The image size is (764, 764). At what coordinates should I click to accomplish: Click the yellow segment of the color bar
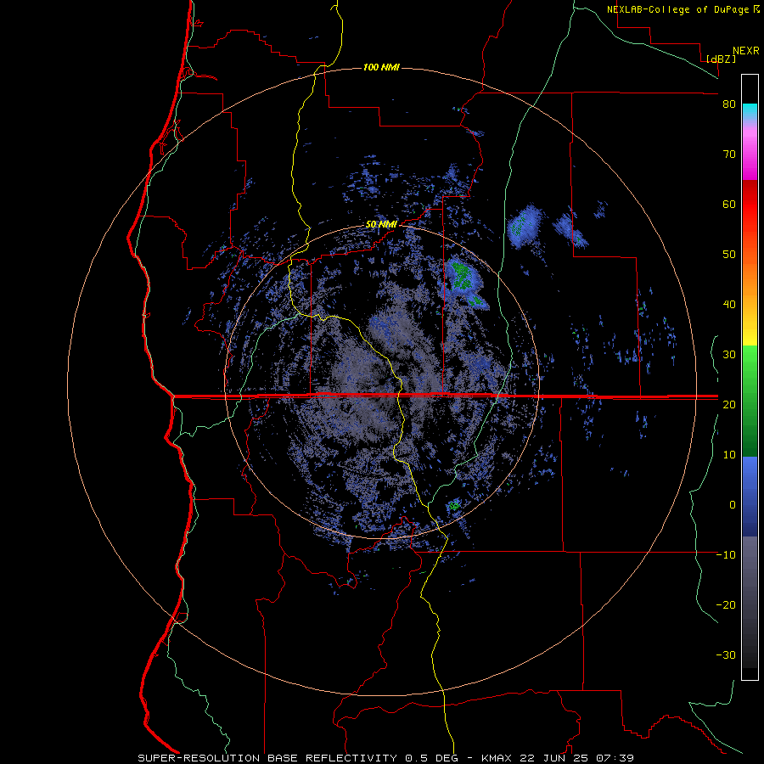750,336
